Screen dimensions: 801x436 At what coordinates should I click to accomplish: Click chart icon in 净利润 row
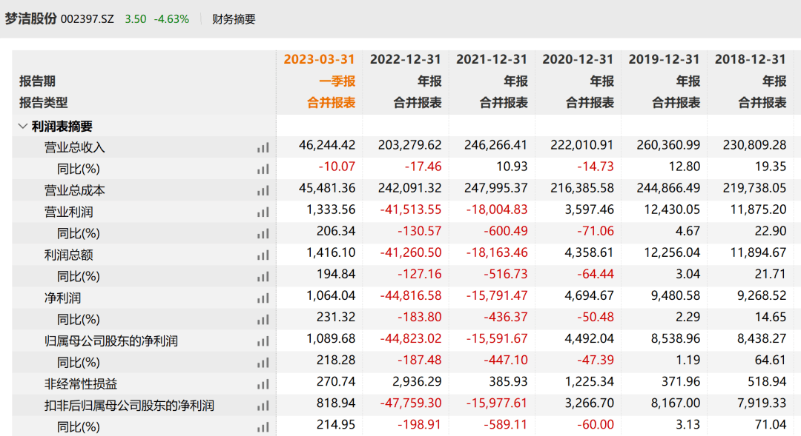tap(263, 298)
